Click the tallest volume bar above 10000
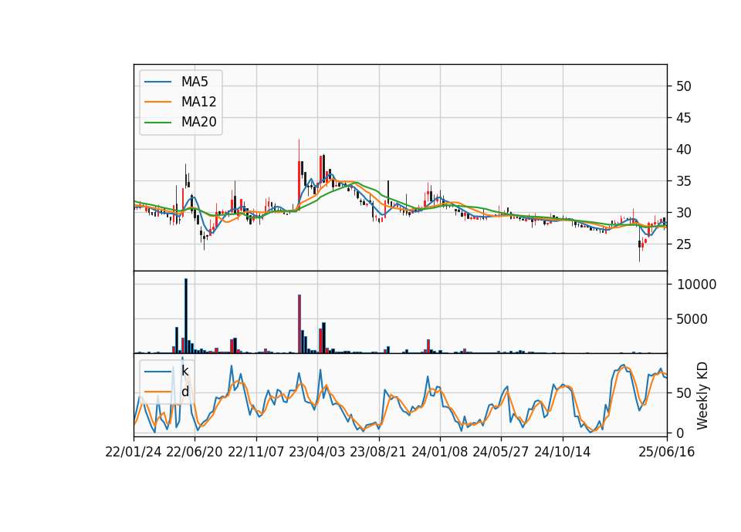 click(186, 316)
